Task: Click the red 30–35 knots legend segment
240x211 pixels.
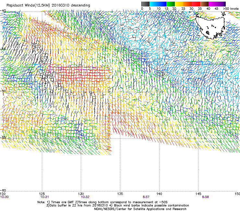Action: (x=196, y=4)
